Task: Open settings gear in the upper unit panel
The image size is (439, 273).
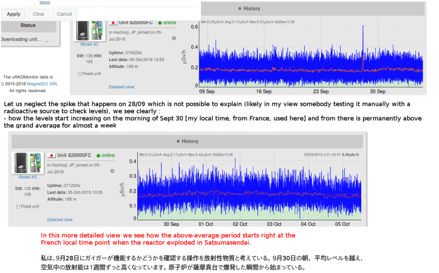Action: (x=174, y=38)
